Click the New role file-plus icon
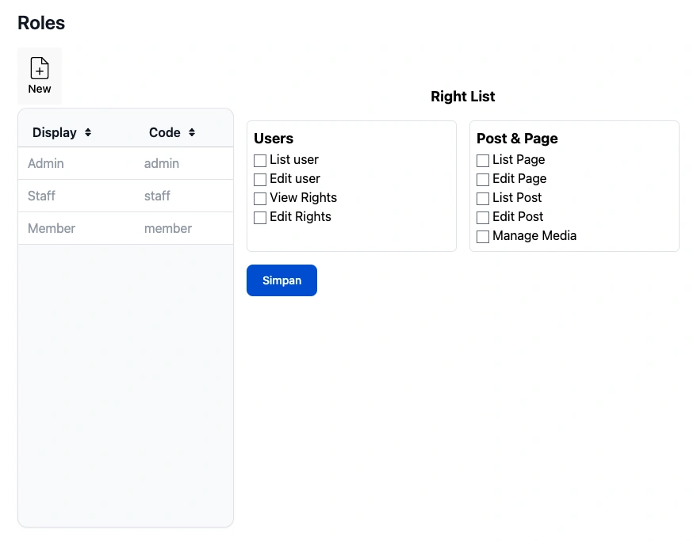Viewport: 697px width, 541px height. [40, 68]
